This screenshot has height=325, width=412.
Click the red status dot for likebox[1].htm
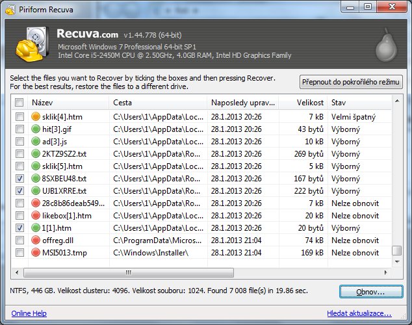(36, 215)
